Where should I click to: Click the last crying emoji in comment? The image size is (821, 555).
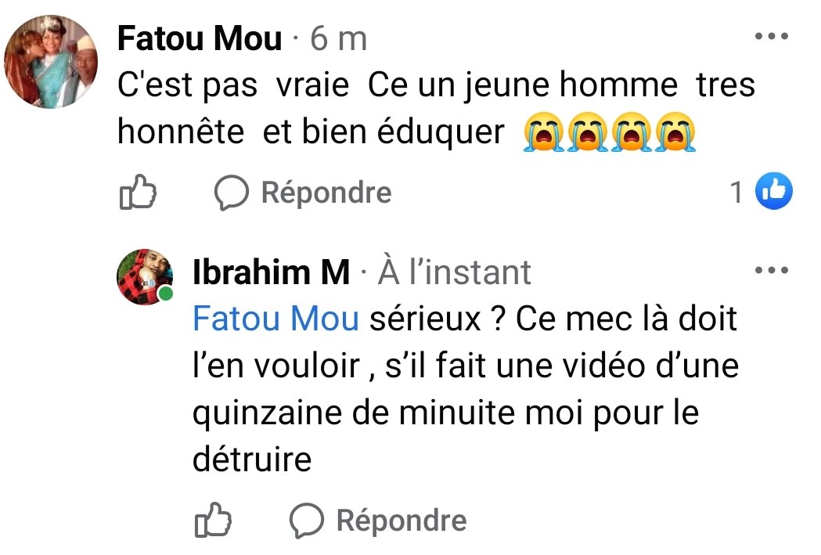point(677,134)
